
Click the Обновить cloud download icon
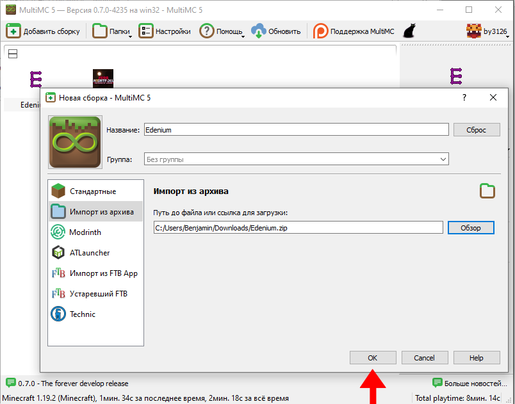pyautogui.click(x=259, y=31)
